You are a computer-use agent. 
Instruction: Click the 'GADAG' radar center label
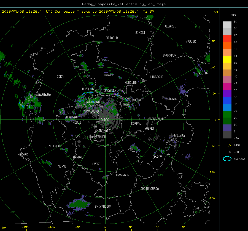click(x=105, y=120)
